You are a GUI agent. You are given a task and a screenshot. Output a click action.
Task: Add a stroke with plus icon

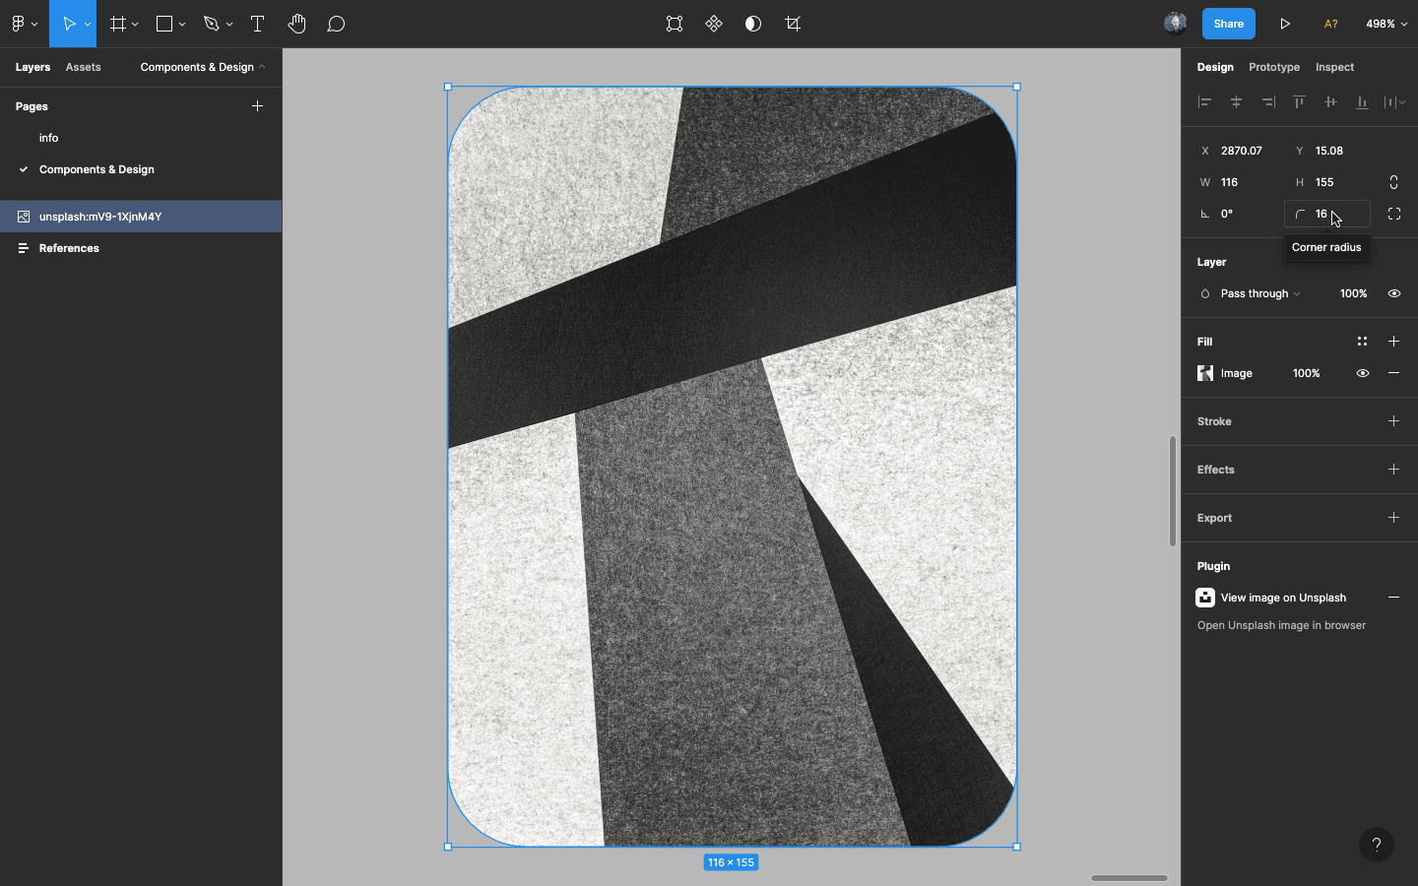pos(1393,421)
